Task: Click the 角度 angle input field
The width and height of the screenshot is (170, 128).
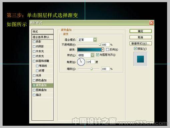Action: [91, 62]
